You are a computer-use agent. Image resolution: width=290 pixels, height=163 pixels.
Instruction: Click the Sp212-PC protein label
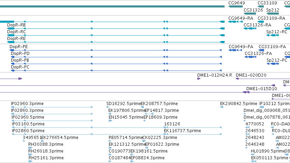coord(277,60)
